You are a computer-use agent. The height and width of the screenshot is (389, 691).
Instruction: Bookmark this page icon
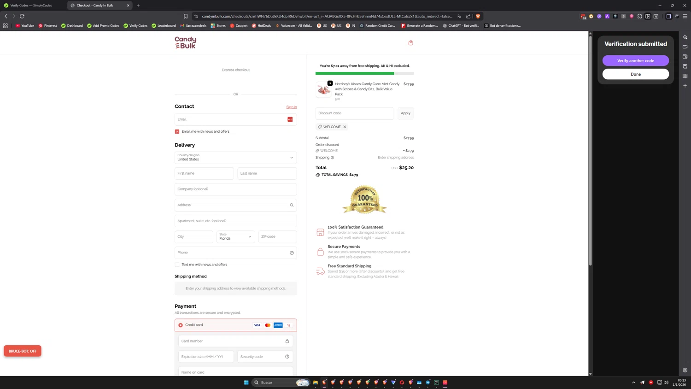(186, 16)
